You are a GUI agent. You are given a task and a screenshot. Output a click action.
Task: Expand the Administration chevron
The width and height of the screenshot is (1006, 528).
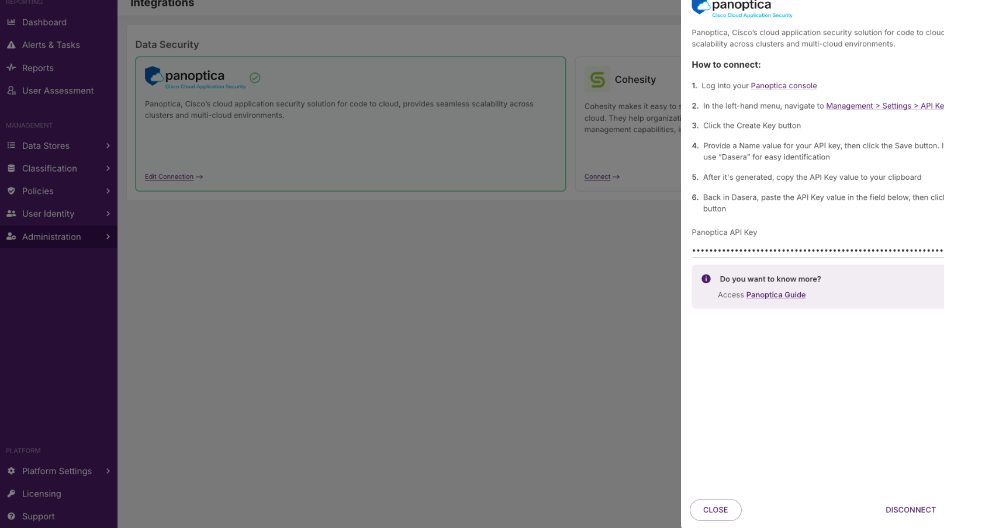[108, 237]
